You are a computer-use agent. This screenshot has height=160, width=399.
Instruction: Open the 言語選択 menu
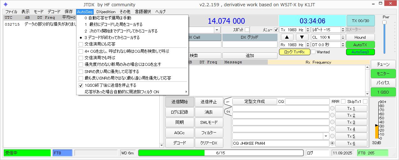143,12
